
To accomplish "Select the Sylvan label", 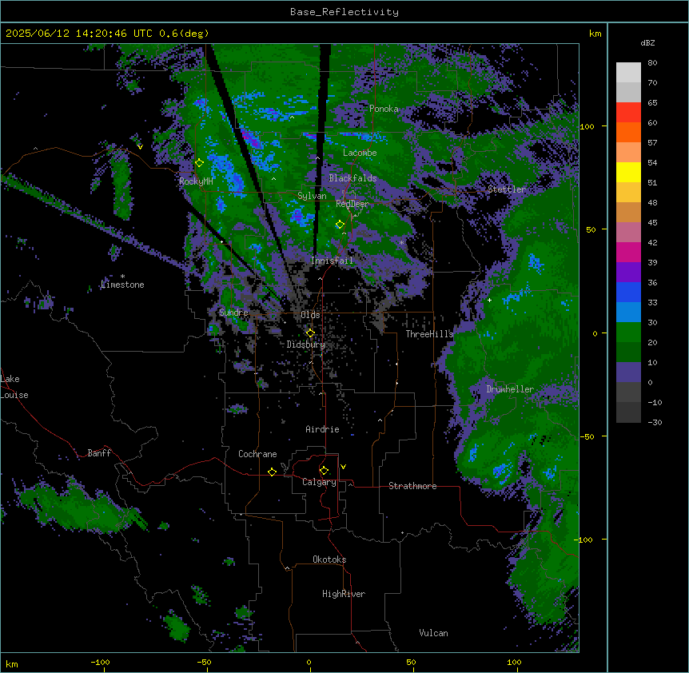I will 312,196.
